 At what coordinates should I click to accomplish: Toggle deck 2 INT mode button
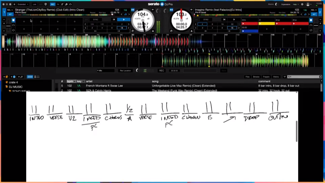tap(314, 14)
